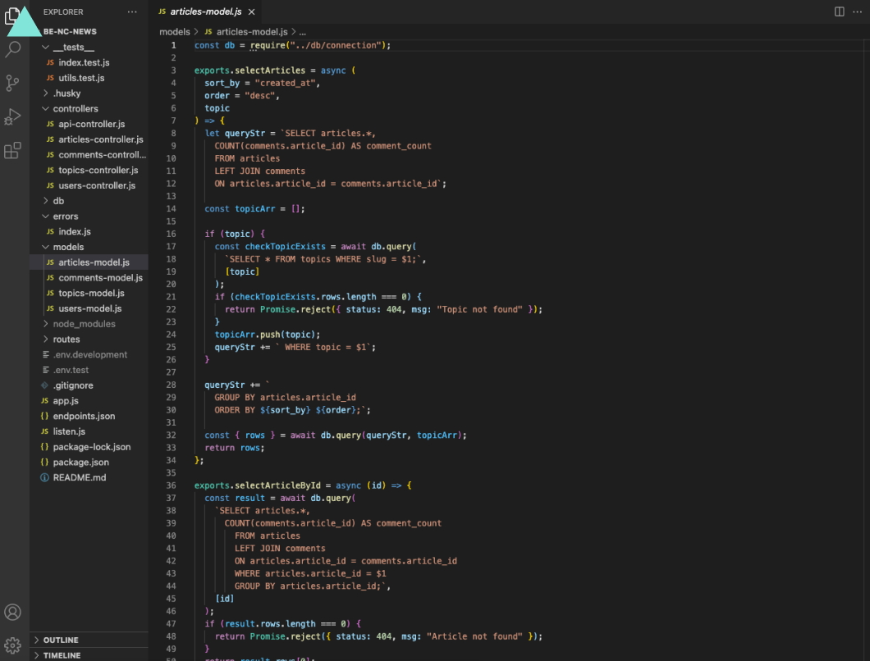870x661 pixels.
Task: Open More Actions in the Explorer header
Action: click(131, 11)
